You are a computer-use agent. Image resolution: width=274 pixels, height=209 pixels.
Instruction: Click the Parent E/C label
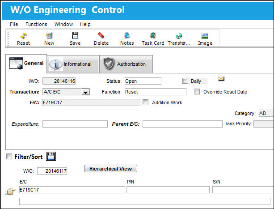coord(126,124)
